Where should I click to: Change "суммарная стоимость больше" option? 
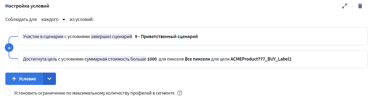(x=115, y=59)
